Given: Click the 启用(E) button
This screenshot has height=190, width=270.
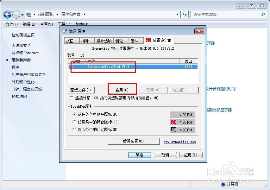Looking at the screenshot, I should pos(122,90).
